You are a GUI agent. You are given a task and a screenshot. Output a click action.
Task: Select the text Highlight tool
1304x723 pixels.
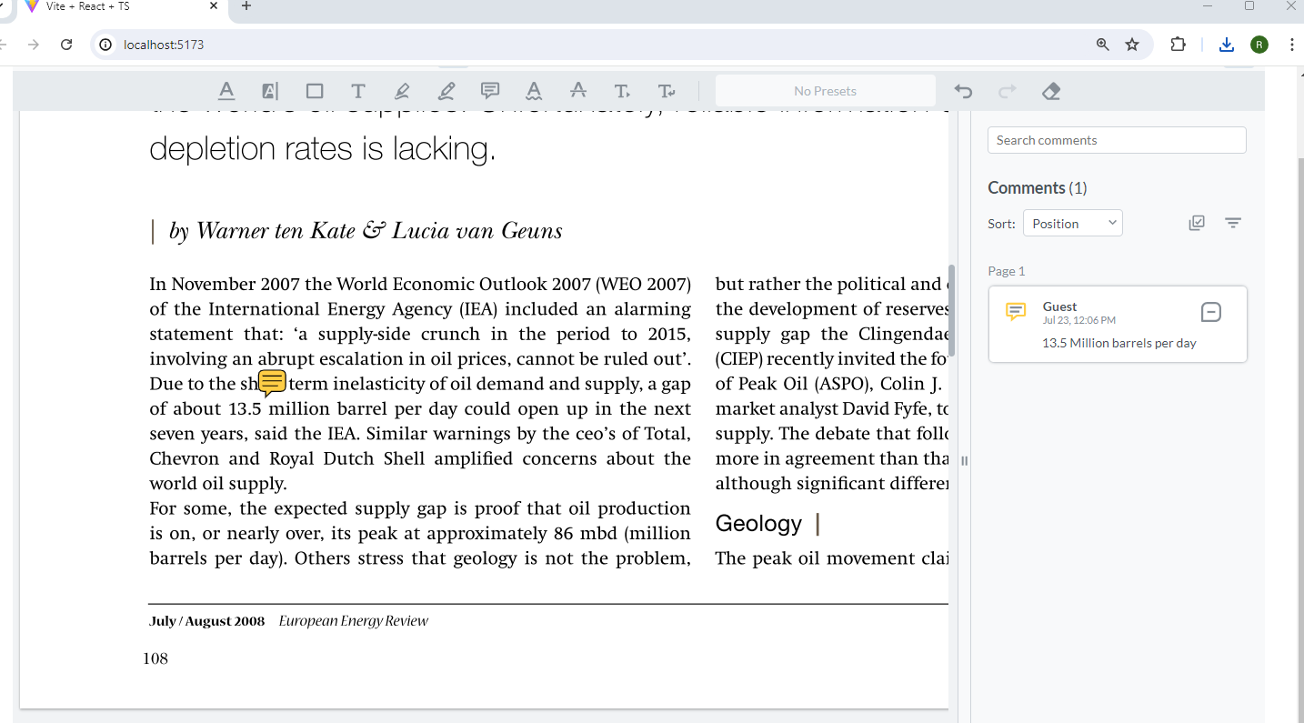270,91
